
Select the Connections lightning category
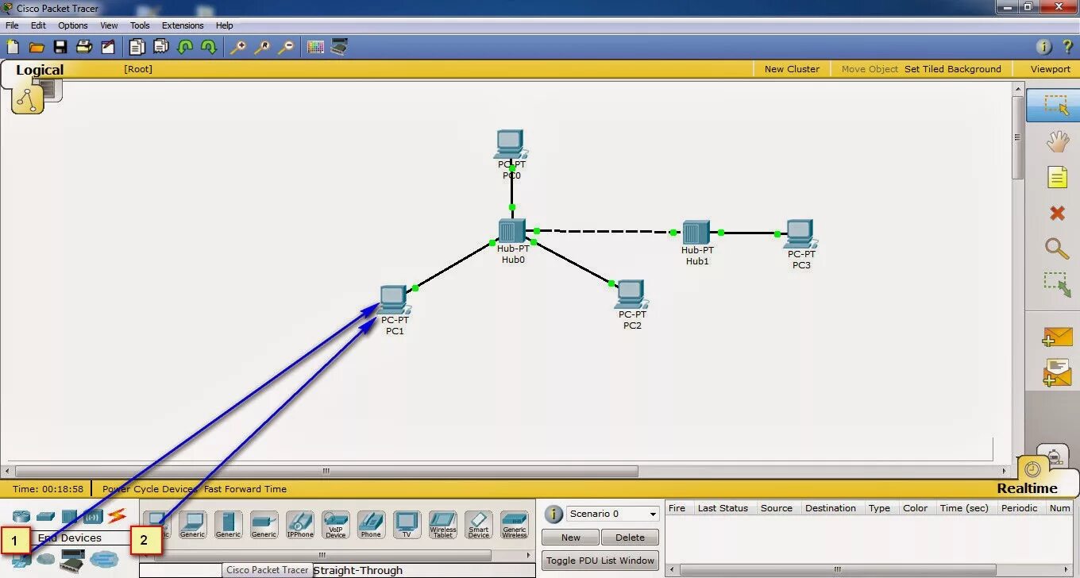tap(118, 516)
